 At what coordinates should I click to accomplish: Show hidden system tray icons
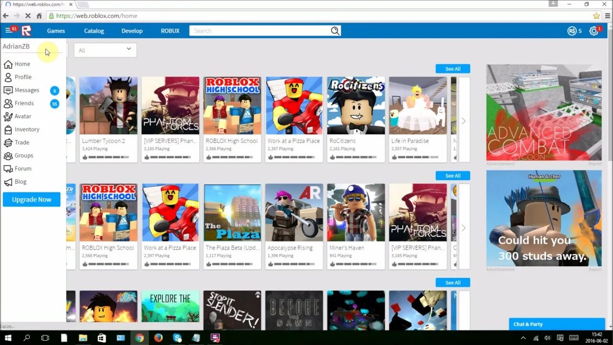(x=523, y=338)
